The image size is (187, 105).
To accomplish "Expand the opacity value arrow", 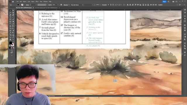I will pos(58,5).
